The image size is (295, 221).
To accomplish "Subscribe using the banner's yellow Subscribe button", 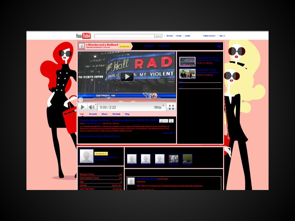I will click(x=124, y=46).
